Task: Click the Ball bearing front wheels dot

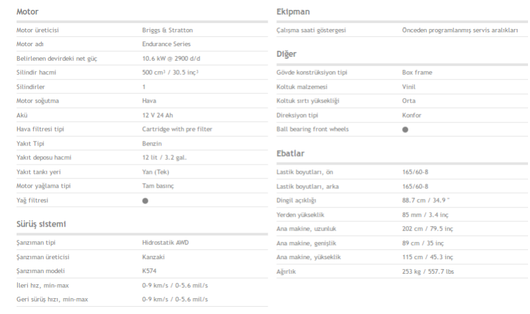Action: pyautogui.click(x=405, y=130)
